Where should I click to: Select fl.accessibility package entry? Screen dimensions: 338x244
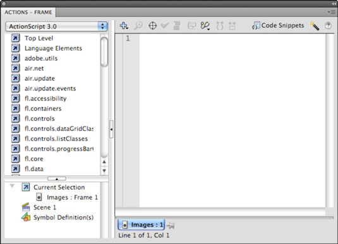45,99
